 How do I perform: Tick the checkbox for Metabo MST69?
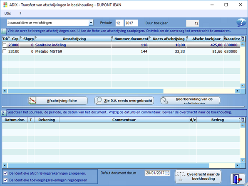point(5,51)
